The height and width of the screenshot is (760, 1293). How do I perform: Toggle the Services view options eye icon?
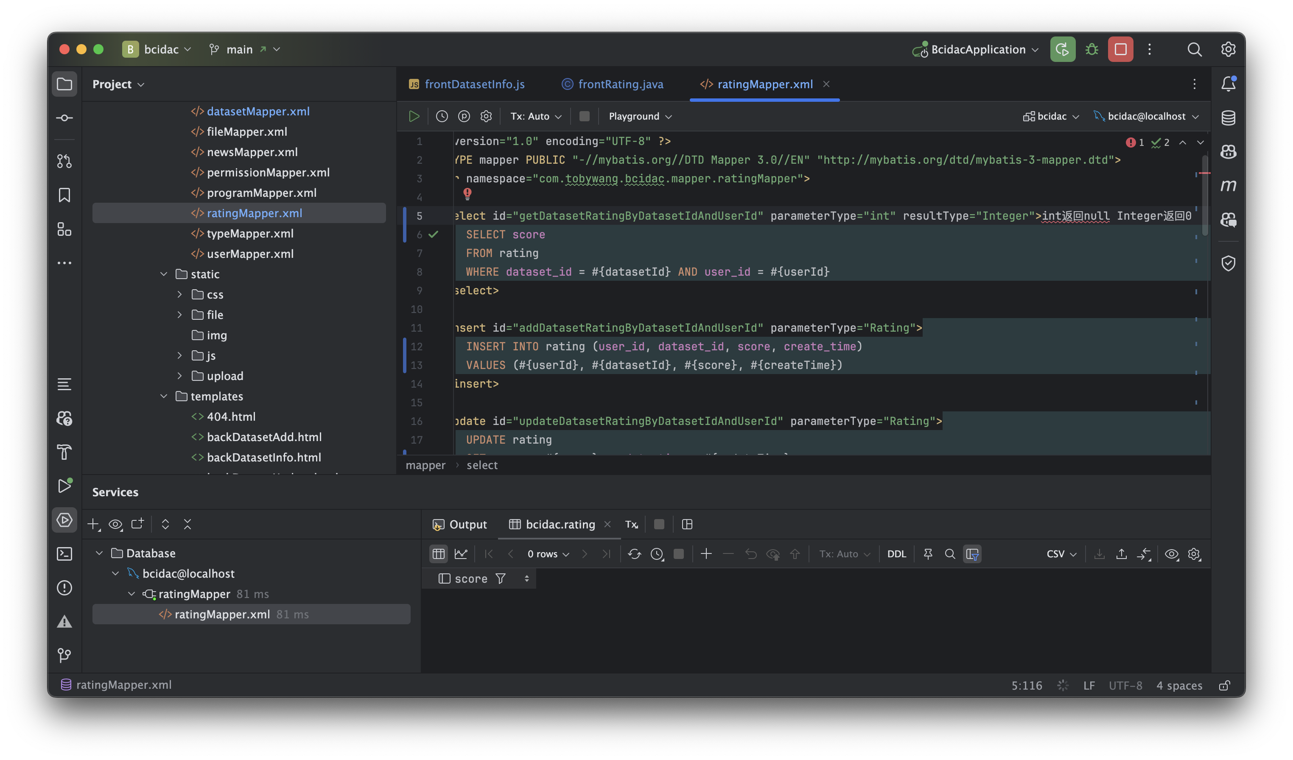coord(115,524)
